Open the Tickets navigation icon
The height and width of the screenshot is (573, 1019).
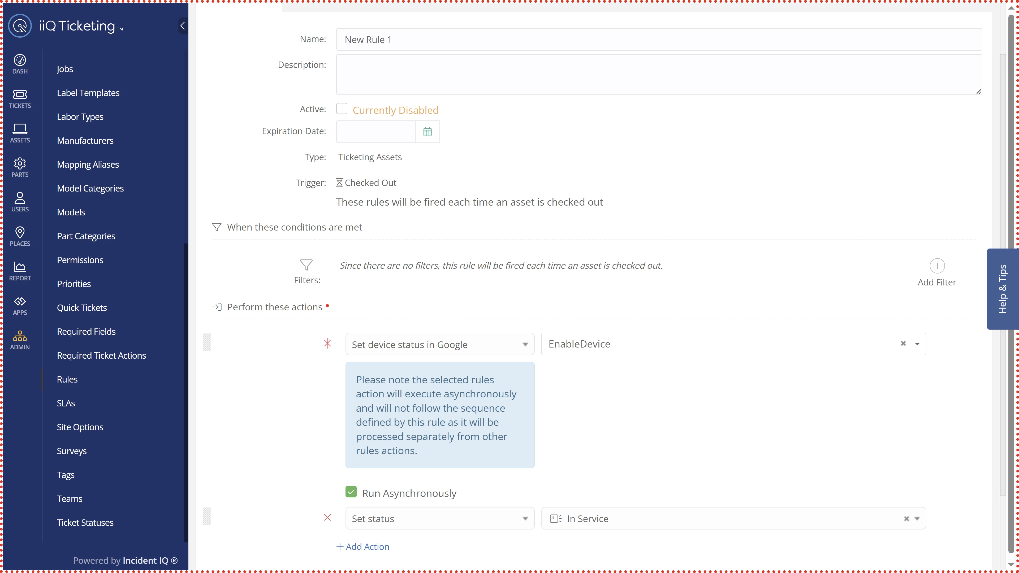pyautogui.click(x=20, y=99)
